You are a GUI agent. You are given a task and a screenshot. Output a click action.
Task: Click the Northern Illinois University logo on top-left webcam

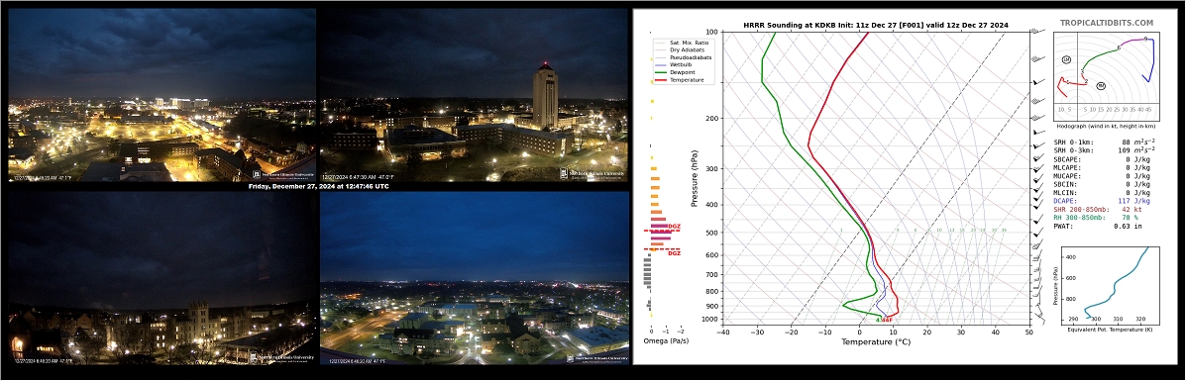(x=282, y=173)
